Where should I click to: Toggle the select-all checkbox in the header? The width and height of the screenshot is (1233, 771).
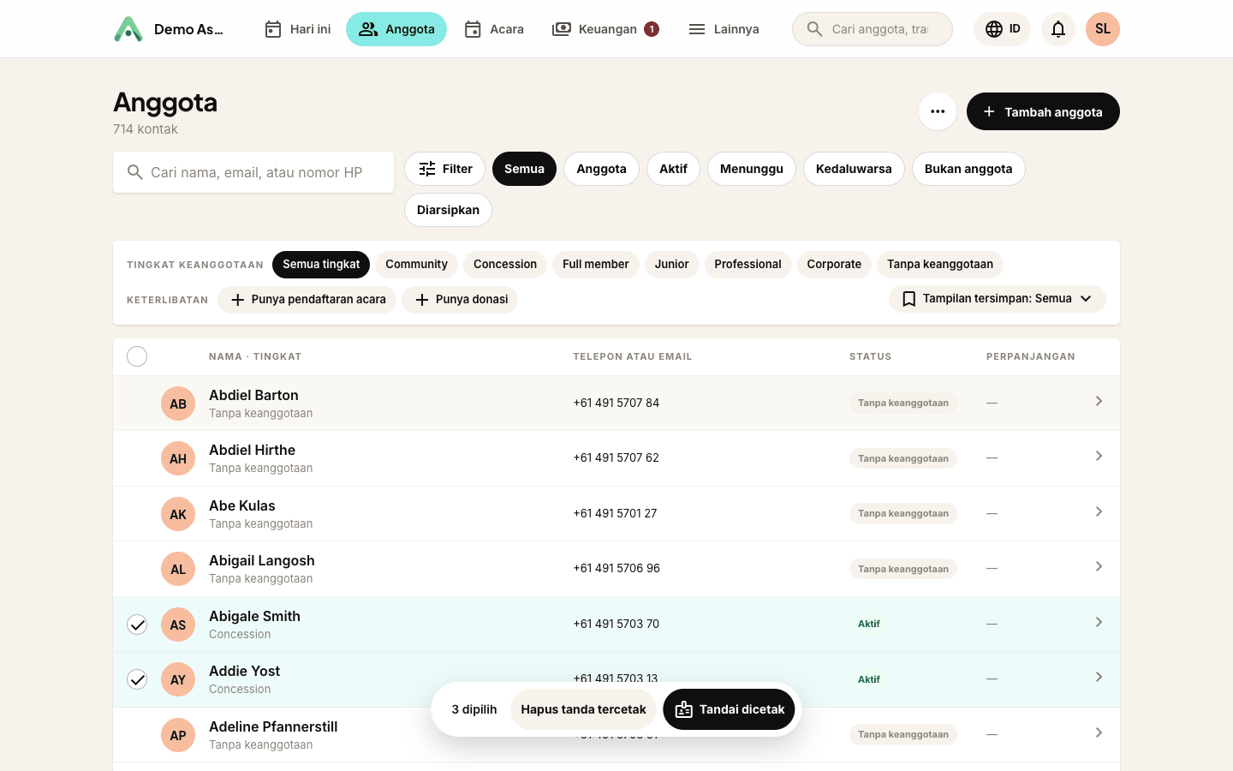click(x=137, y=356)
